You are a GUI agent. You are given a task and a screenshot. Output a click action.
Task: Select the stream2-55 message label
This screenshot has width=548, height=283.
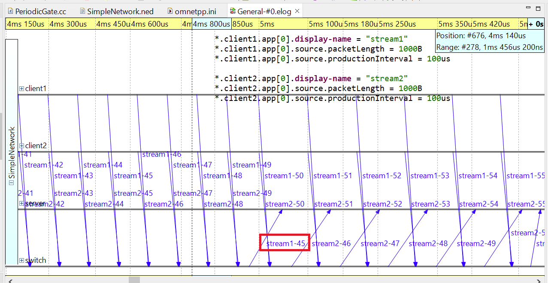pyautogui.click(x=525, y=204)
